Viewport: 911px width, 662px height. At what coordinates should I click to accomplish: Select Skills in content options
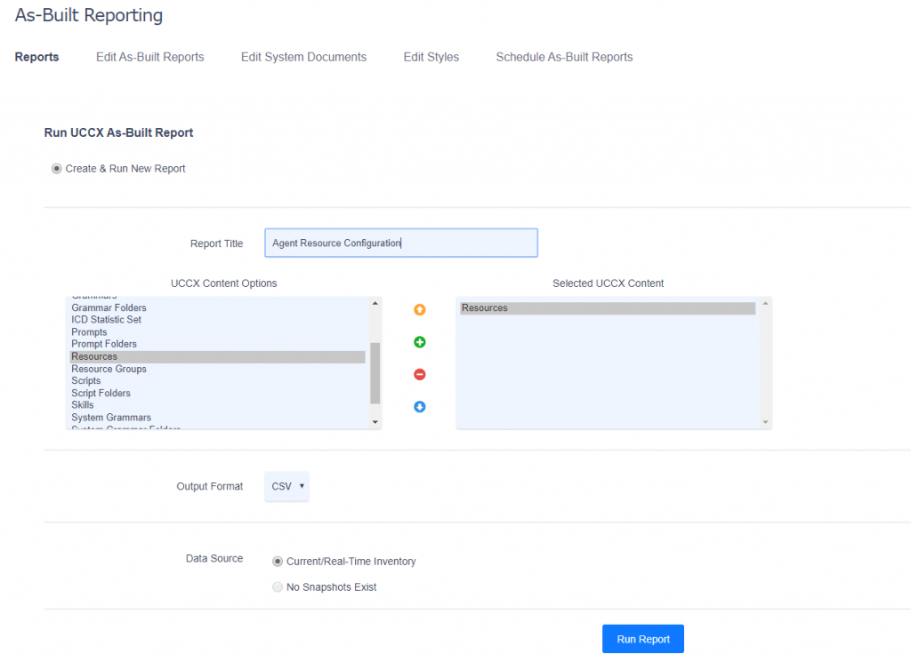coord(218,405)
